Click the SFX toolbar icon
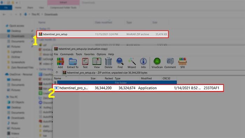Viewport: 245px width, 138px height. tap(182, 63)
